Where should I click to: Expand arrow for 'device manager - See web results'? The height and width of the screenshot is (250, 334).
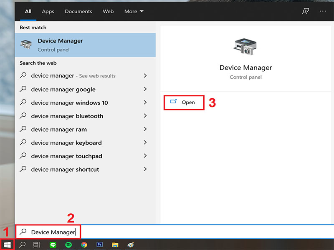point(145,76)
